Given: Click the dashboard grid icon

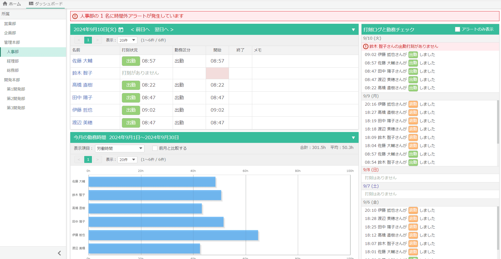Looking at the screenshot, I should click(x=31, y=4).
